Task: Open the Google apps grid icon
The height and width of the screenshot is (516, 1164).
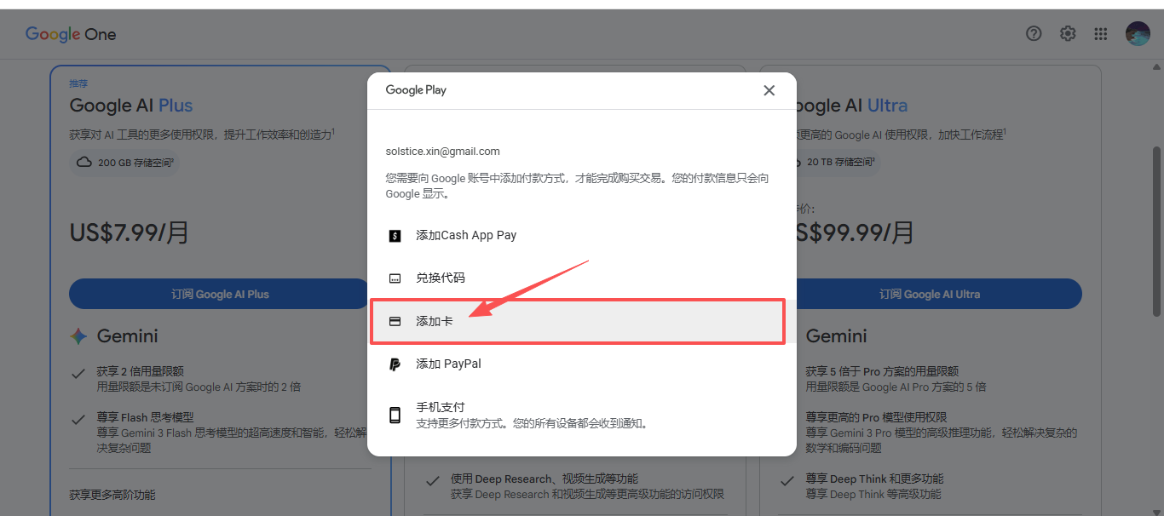Action: [x=1101, y=34]
